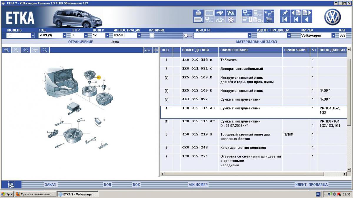The height and width of the screenshot is (198, 353).
Task: Expand the ПОИСК FI dropdown
Action: tap(249, 35)
